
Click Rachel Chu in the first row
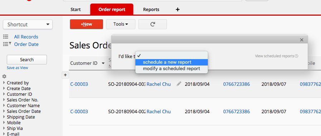click(159, 84)
